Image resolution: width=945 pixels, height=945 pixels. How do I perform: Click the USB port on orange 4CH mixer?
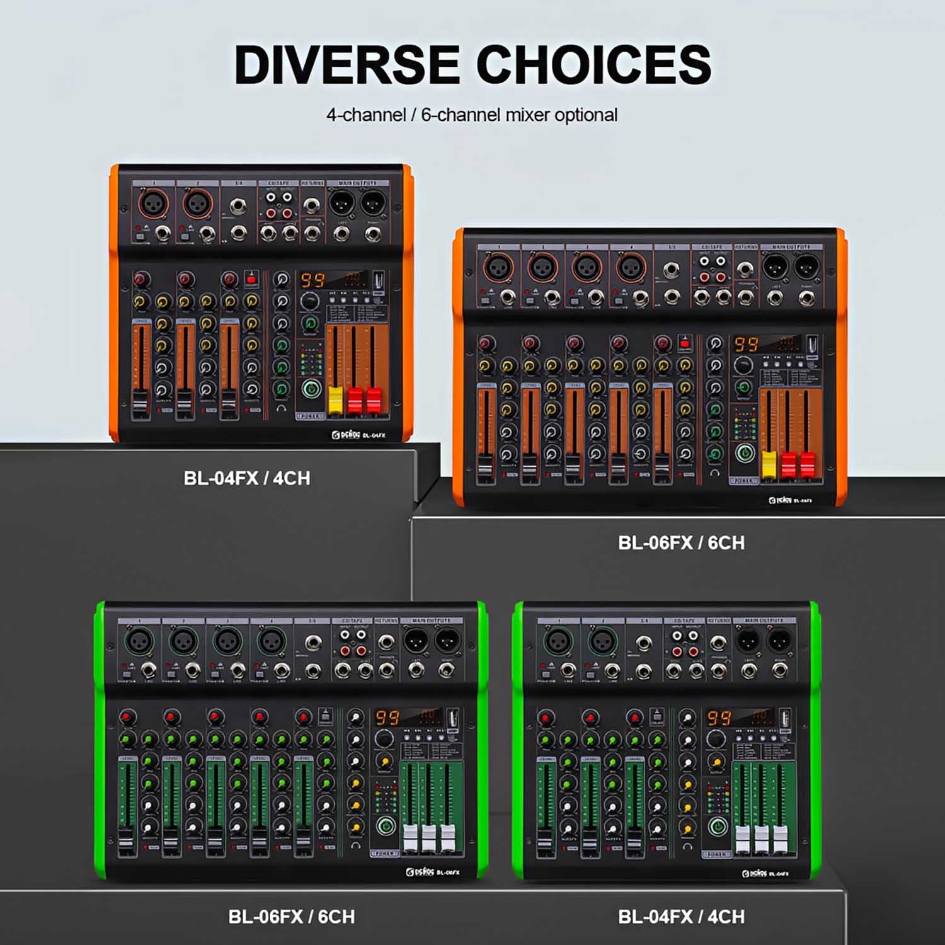coord(379,282)
